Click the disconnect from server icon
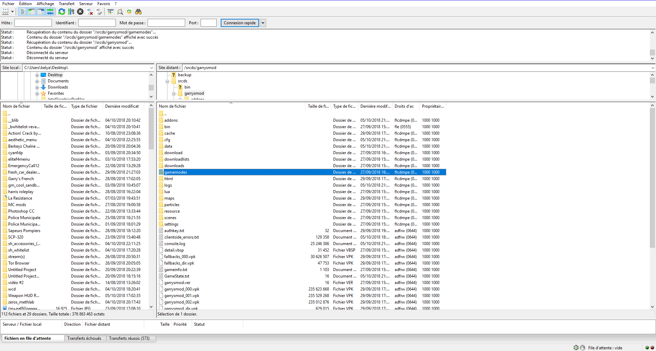656x351 pixels. coord(90,12)
